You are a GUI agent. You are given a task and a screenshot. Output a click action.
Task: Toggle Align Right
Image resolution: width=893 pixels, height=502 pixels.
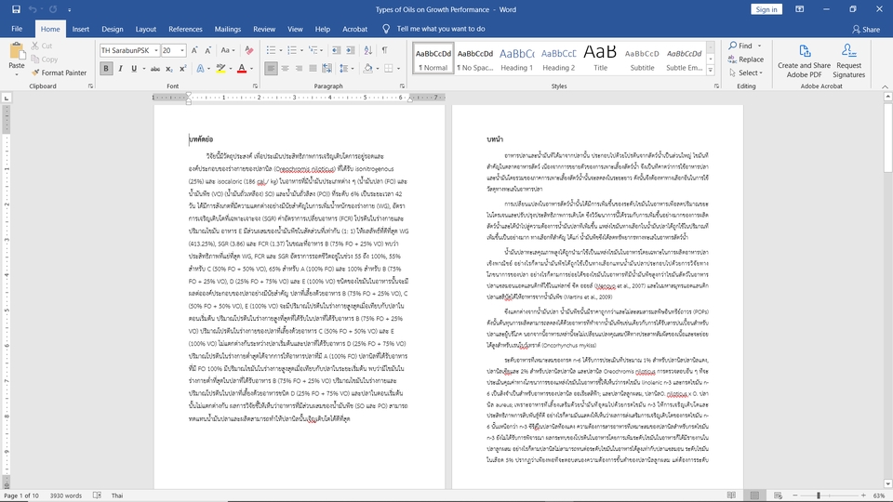[299, 69]
